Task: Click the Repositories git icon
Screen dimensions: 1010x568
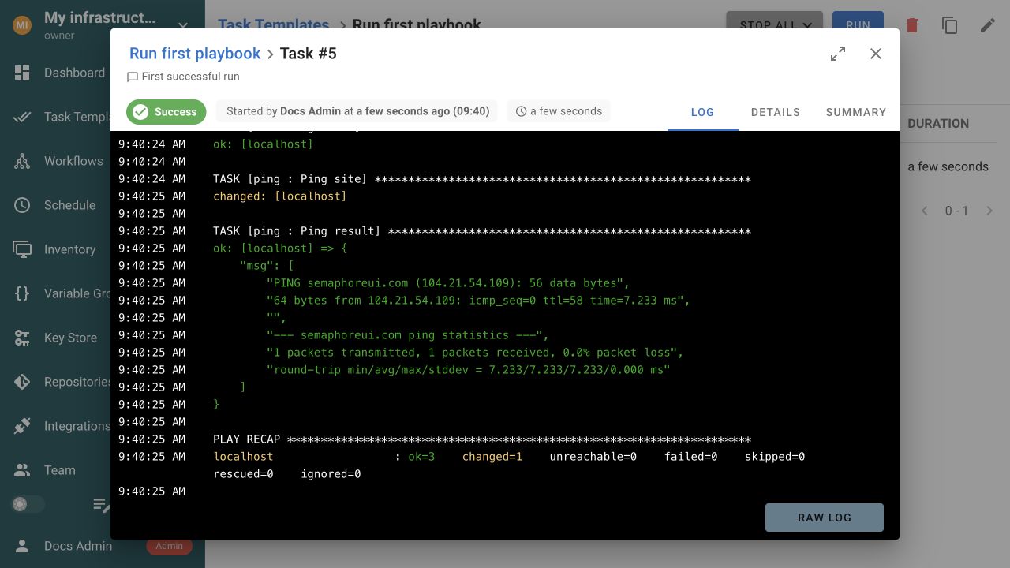Action: 22,382
